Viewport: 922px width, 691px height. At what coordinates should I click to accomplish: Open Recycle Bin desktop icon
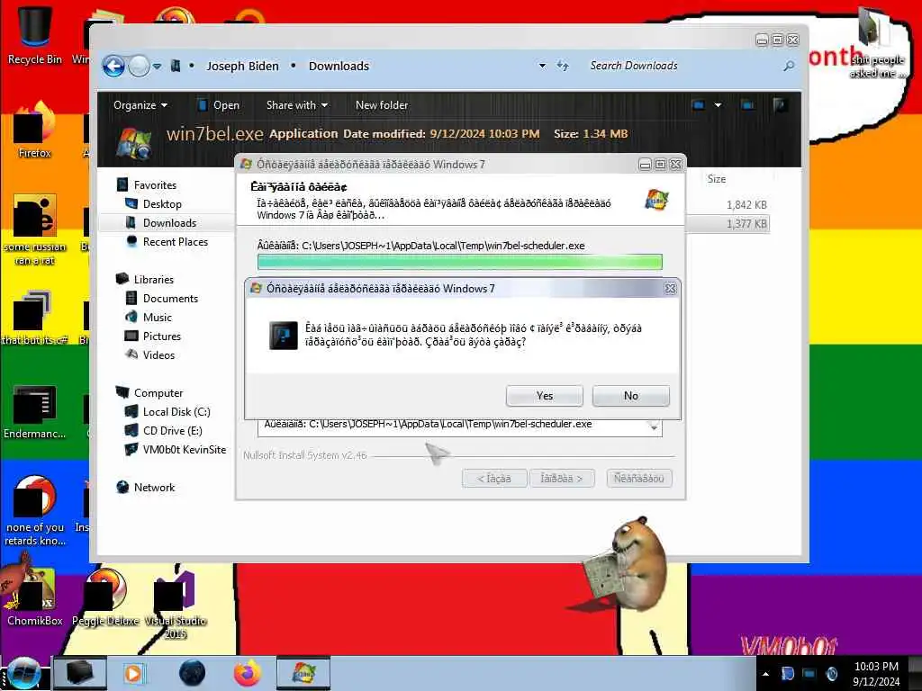point(35,35)
